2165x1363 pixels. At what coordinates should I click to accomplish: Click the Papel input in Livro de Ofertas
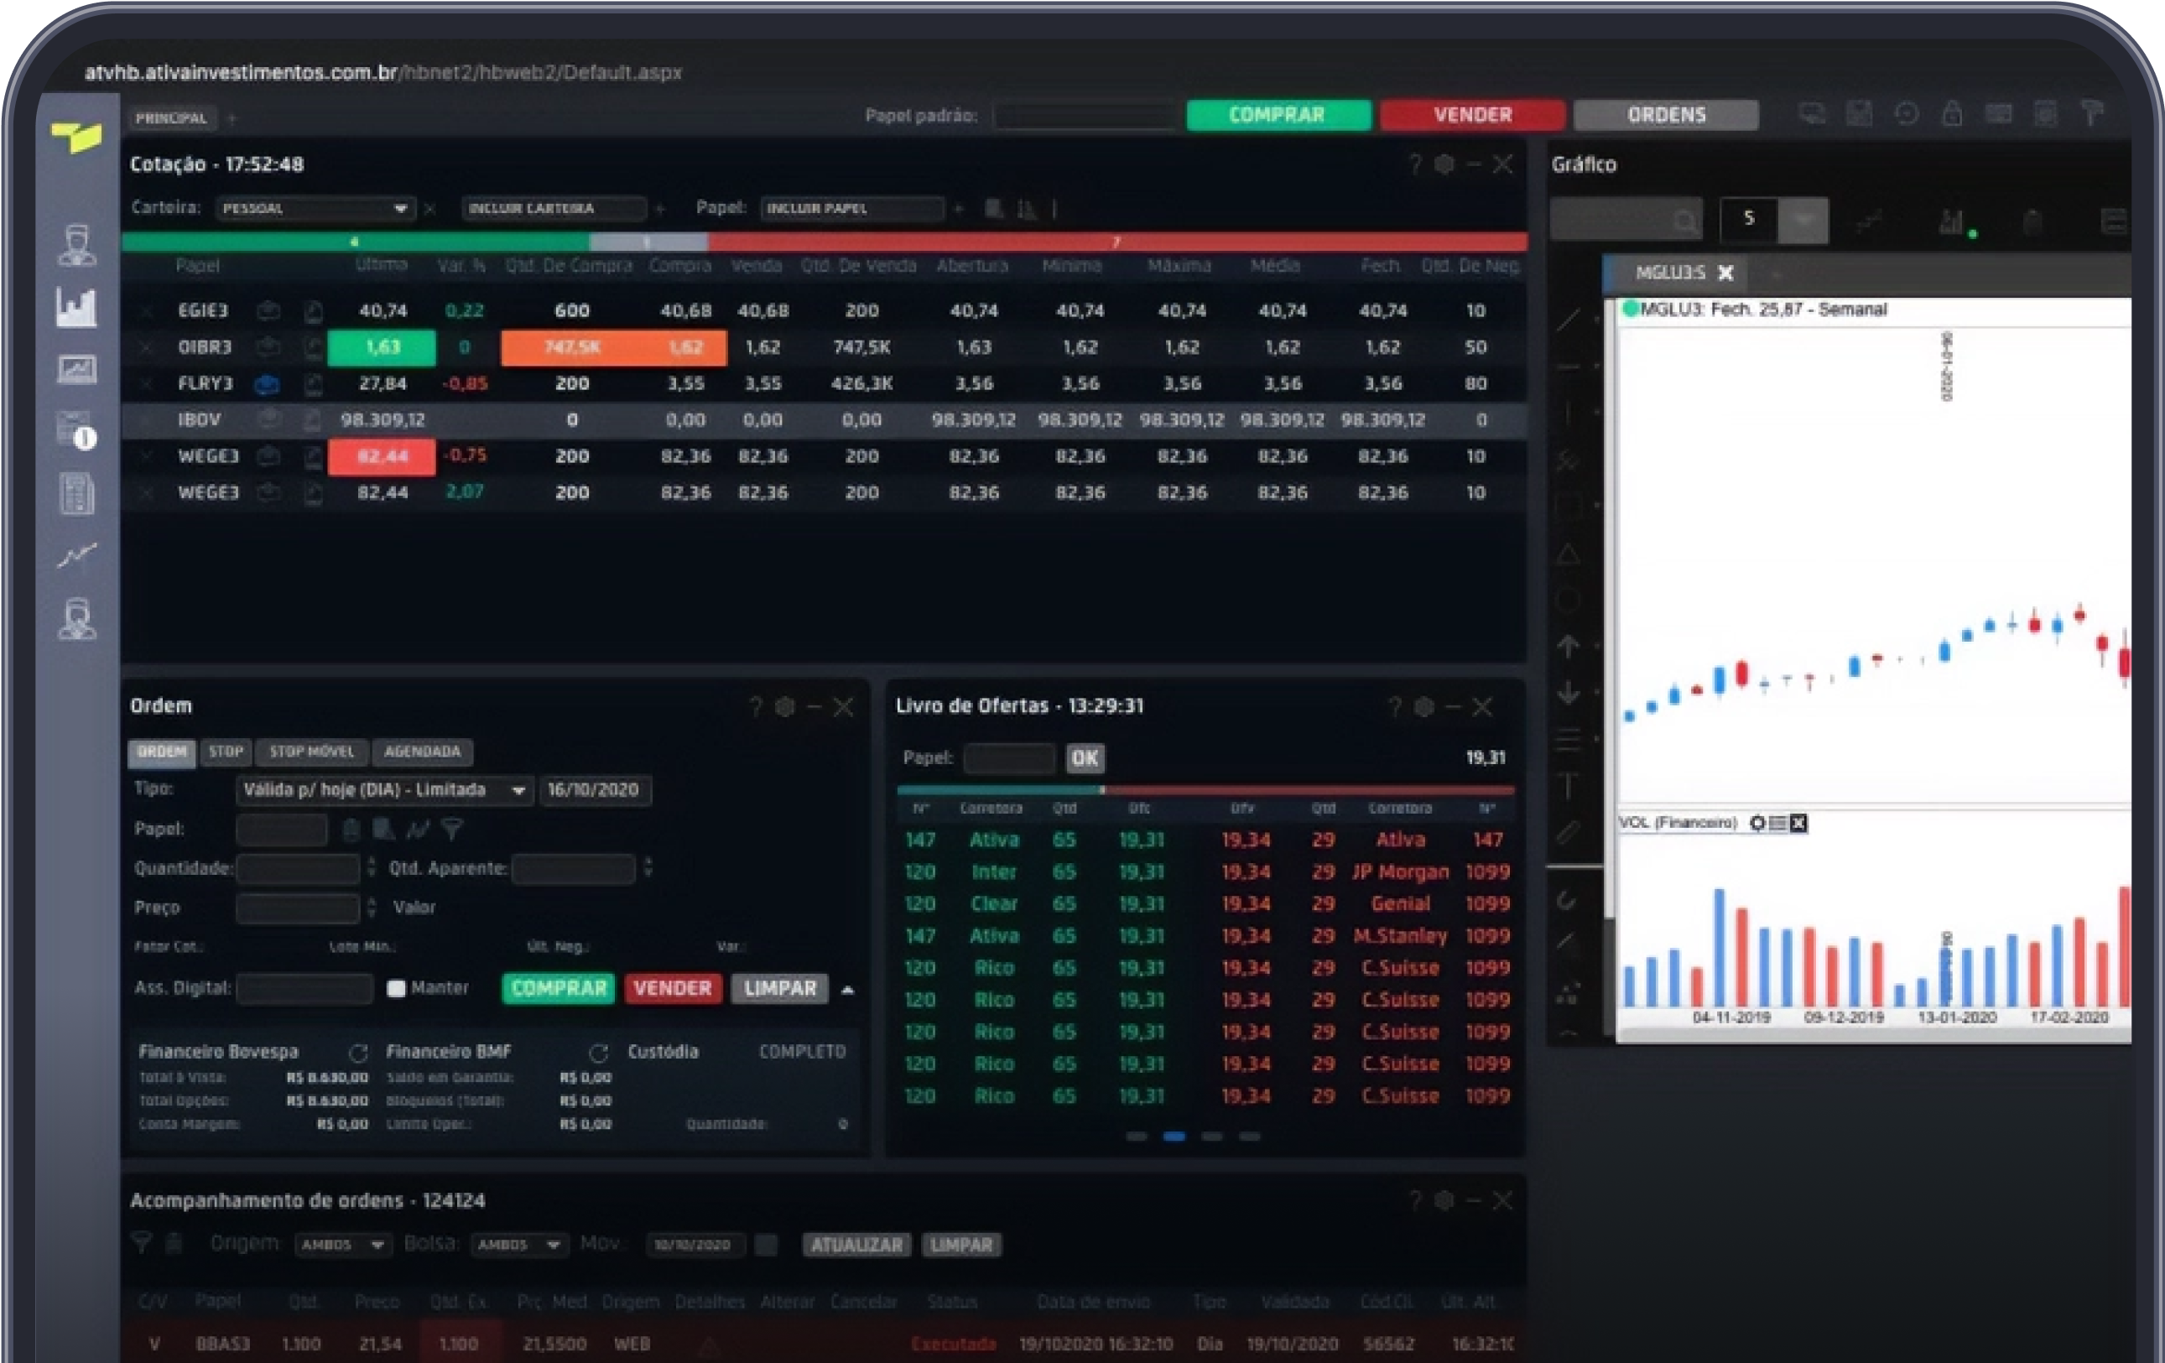tap(1010, 759)
